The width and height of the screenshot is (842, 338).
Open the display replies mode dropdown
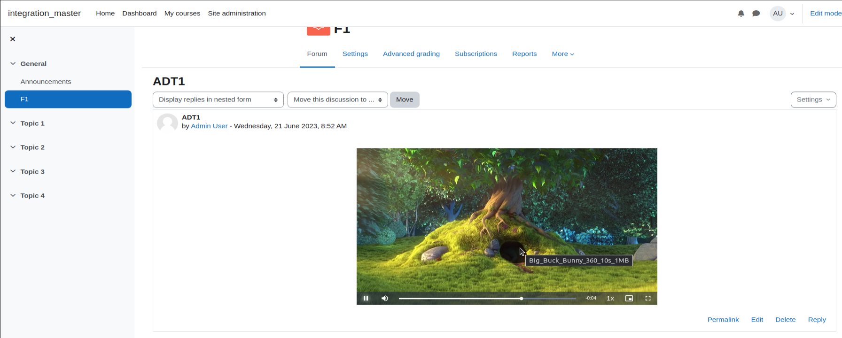click(218, 100)
